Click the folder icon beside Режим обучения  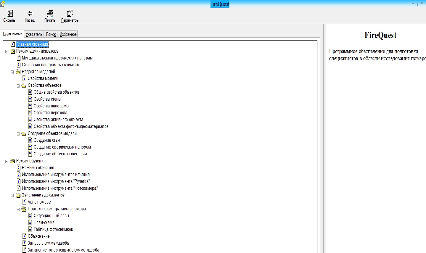coord(12,161)
